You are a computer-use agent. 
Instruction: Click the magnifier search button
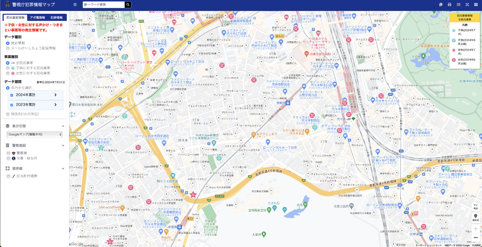pos(128,5)
